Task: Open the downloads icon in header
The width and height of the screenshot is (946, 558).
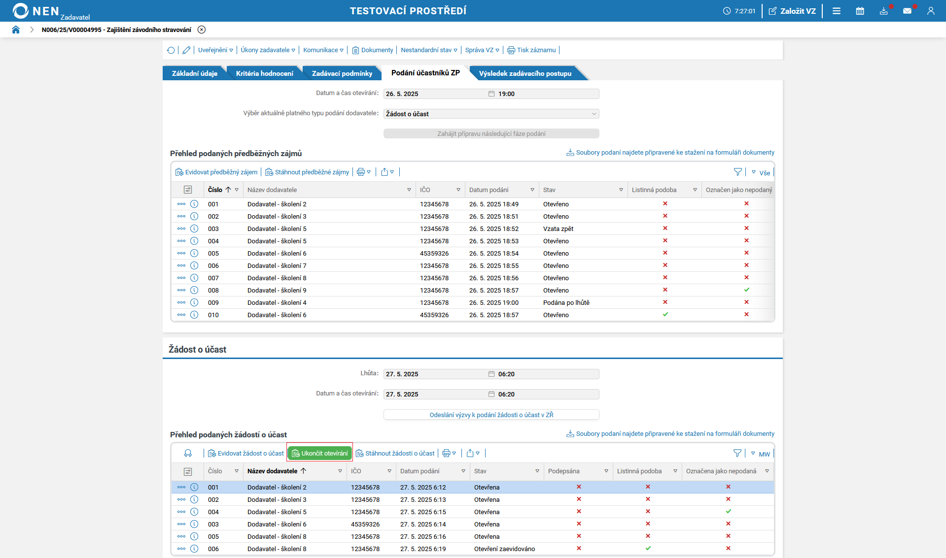Action: pyautogui.click(x=884, y=11)
